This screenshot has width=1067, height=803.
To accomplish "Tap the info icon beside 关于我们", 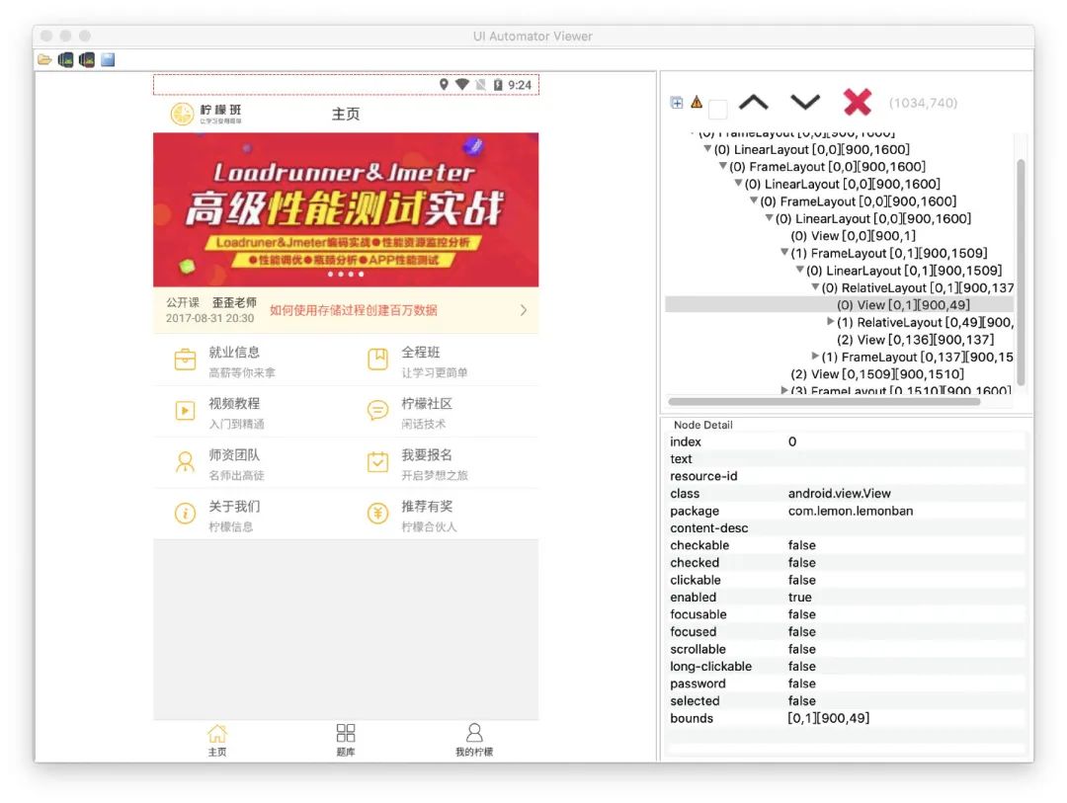I will [185, 513].
